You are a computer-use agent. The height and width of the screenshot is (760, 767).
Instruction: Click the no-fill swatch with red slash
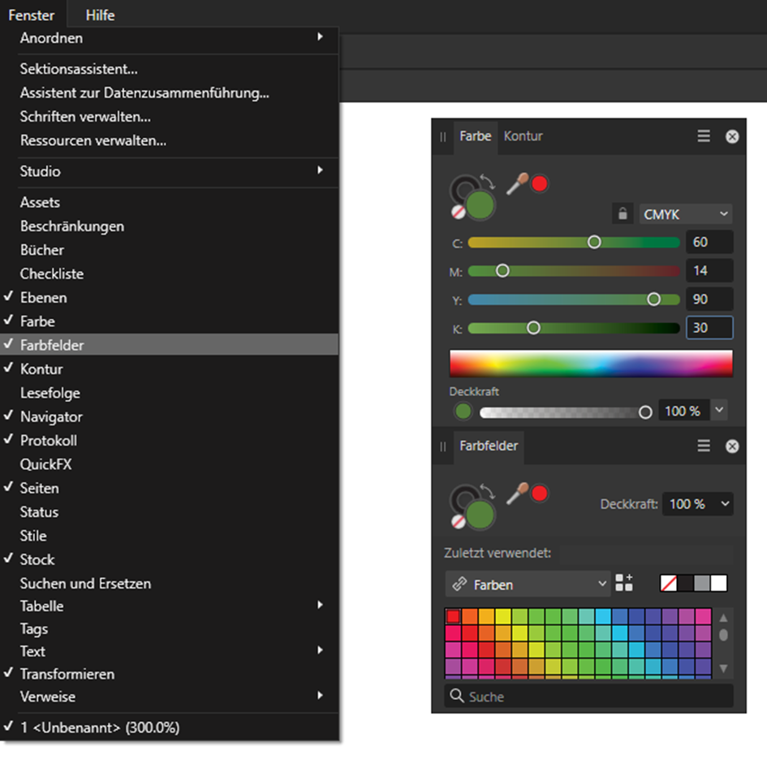point(668,583)
